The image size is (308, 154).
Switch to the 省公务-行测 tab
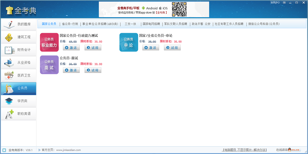[x=70, y=24]
